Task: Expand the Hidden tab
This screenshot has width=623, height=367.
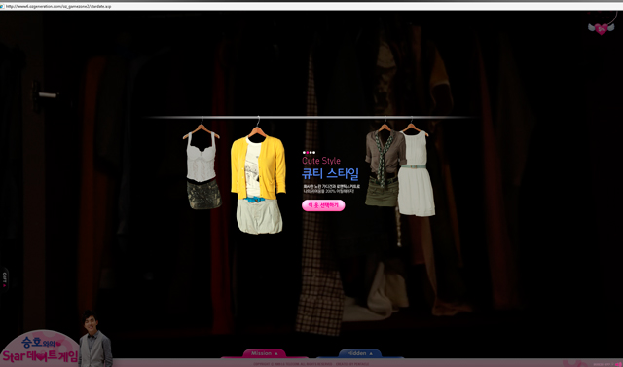Action: pyautogui.click(x=360, y=353)
